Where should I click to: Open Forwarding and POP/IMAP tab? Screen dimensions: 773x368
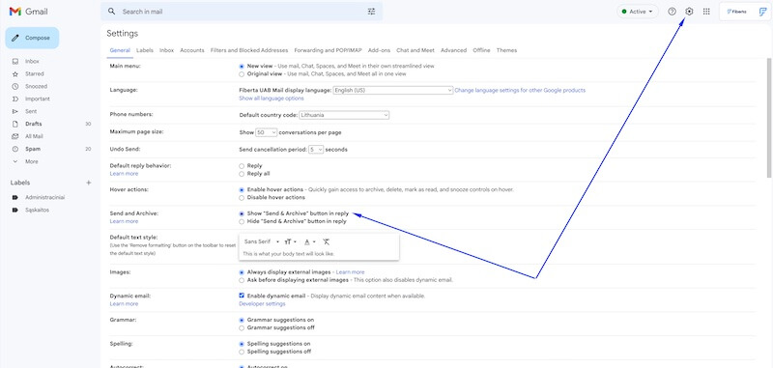pos(329,50)
